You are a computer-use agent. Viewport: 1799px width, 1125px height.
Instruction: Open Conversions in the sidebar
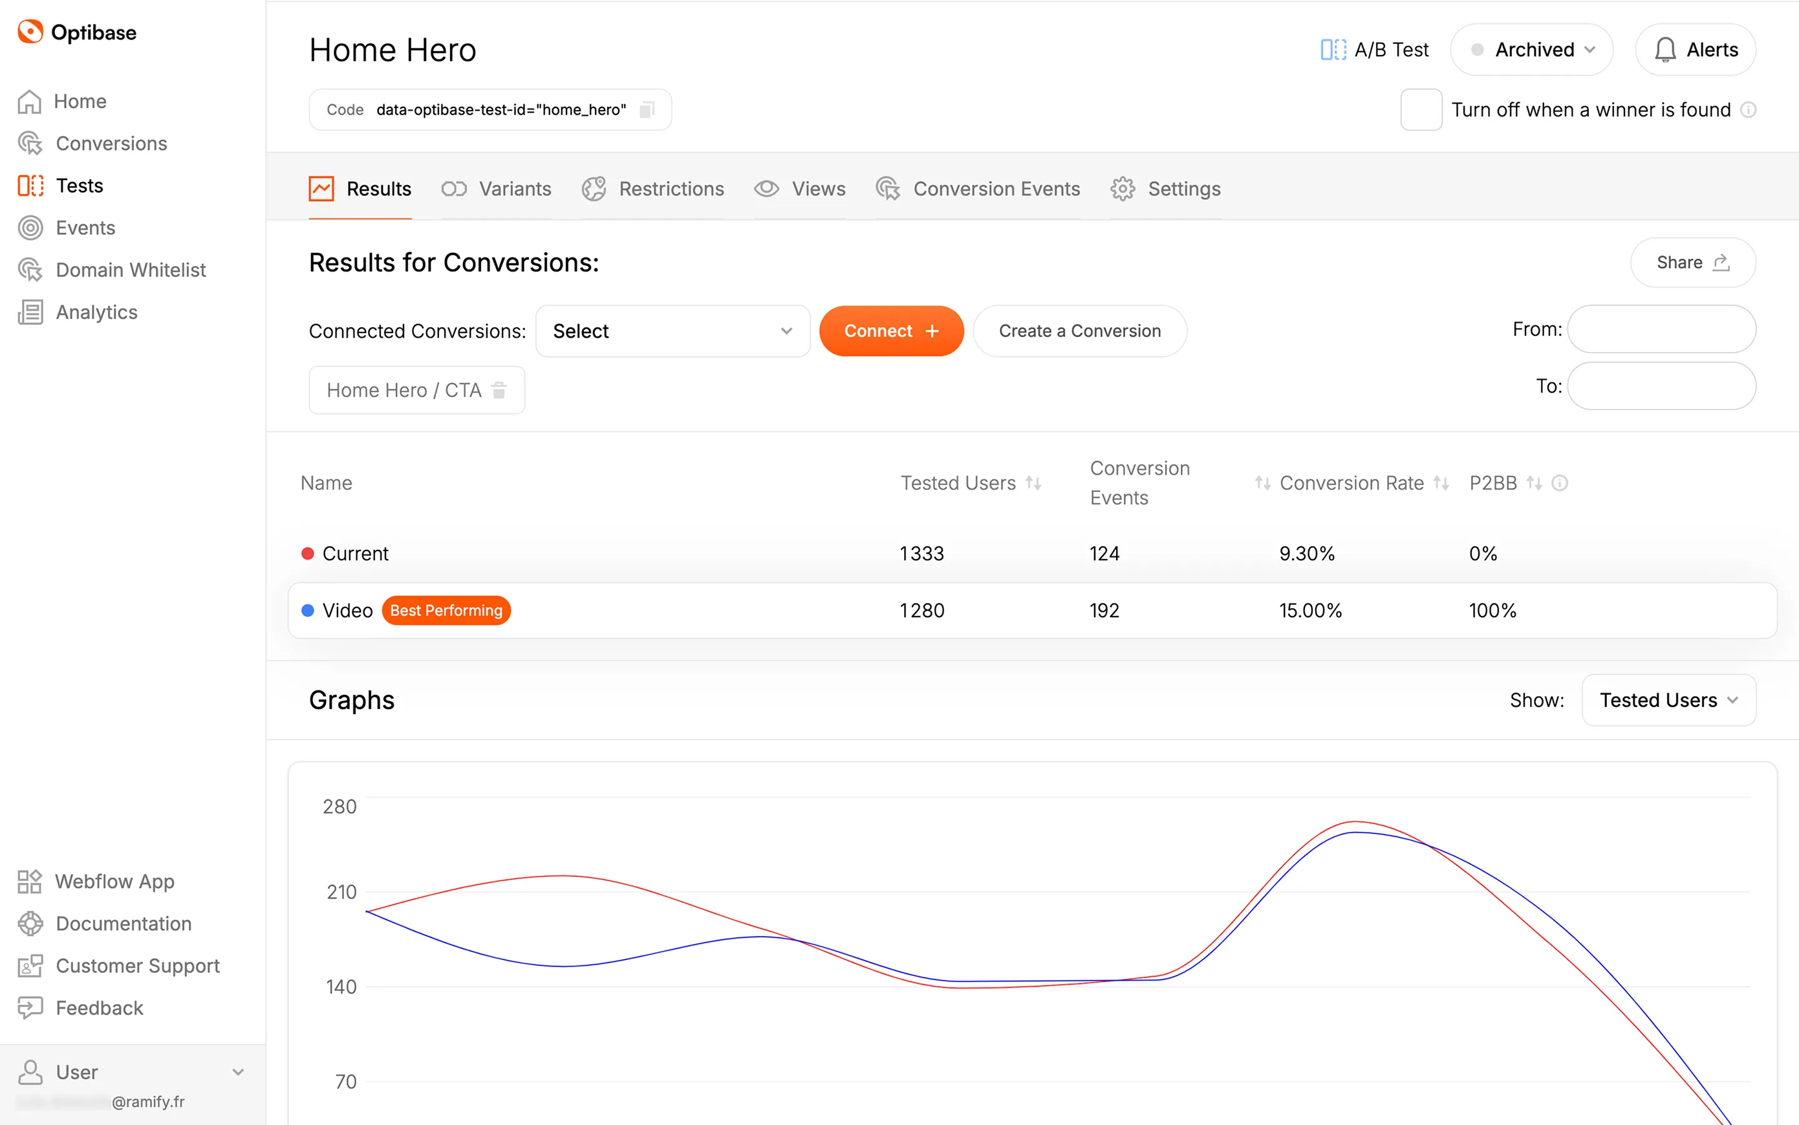pyautogui.click(x=93, y=144)
